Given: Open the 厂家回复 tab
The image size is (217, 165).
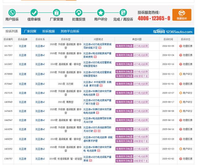Looking at the screenshot, I should [30, 31].
